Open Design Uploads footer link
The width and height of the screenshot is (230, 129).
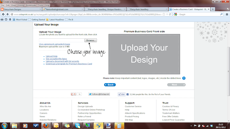click(85, 106)
